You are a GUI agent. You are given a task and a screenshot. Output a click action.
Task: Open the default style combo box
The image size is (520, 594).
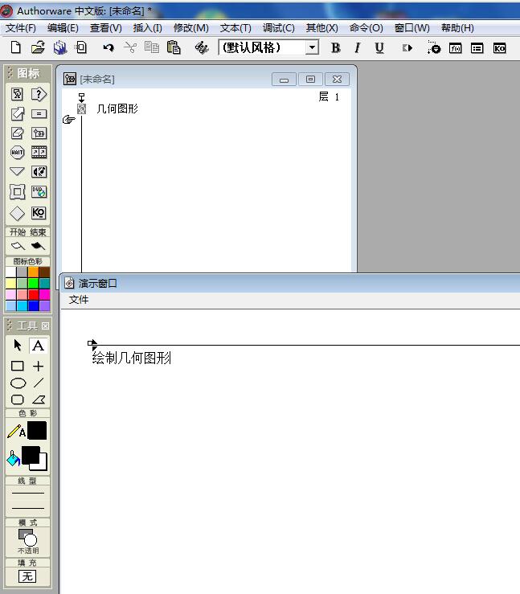click(268, 47)
